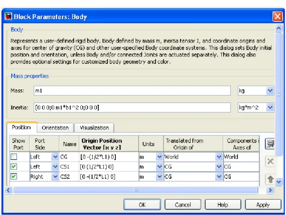Click the Cancel button
Viewport: 286px width, 215px height.
click(183, 204)
